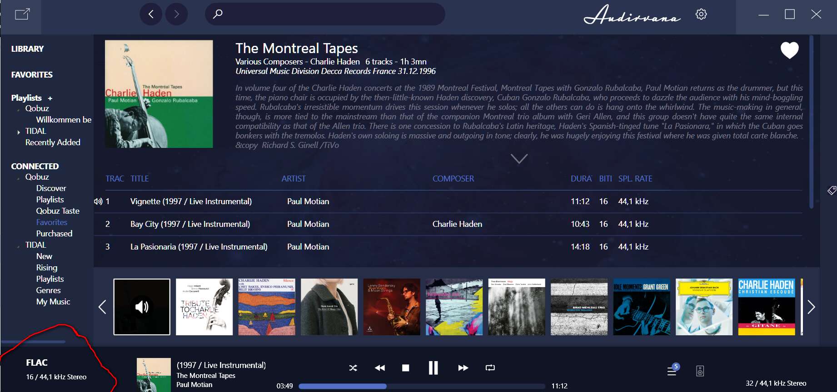Click the track playback progress bar
This screenshot has height=392, width=837.
tap(422, 386)
